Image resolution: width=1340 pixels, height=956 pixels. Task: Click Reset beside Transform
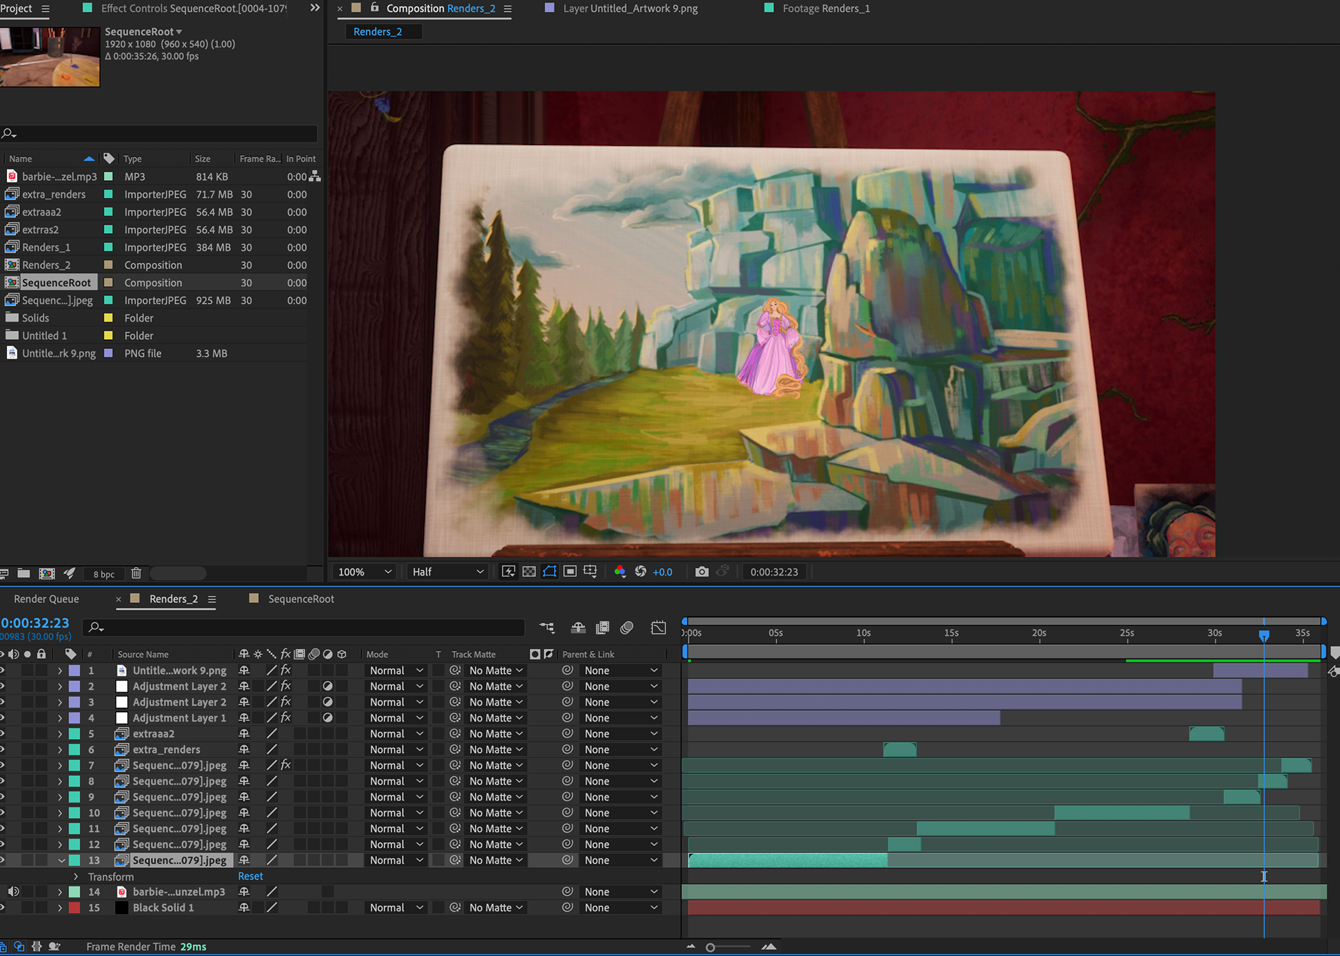point(251,876)
